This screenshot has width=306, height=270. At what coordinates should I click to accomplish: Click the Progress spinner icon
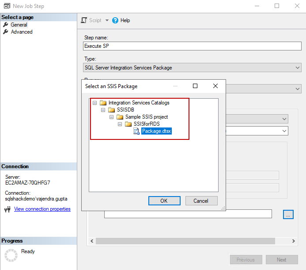point(11,255)
